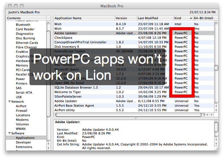Select Ethernet Cards in sidebar

click(27, 43)
